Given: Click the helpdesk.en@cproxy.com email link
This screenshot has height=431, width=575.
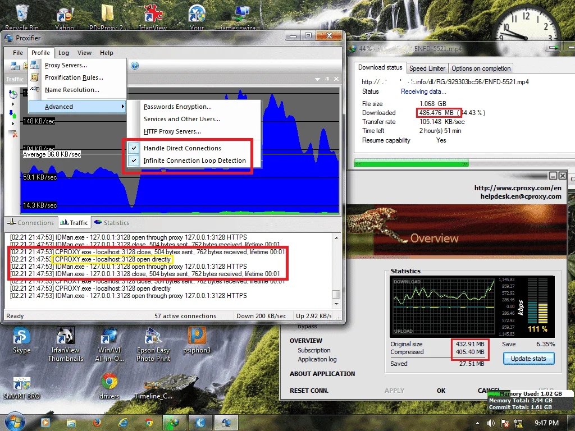Looking at the screenshot, I should [521, 196].
